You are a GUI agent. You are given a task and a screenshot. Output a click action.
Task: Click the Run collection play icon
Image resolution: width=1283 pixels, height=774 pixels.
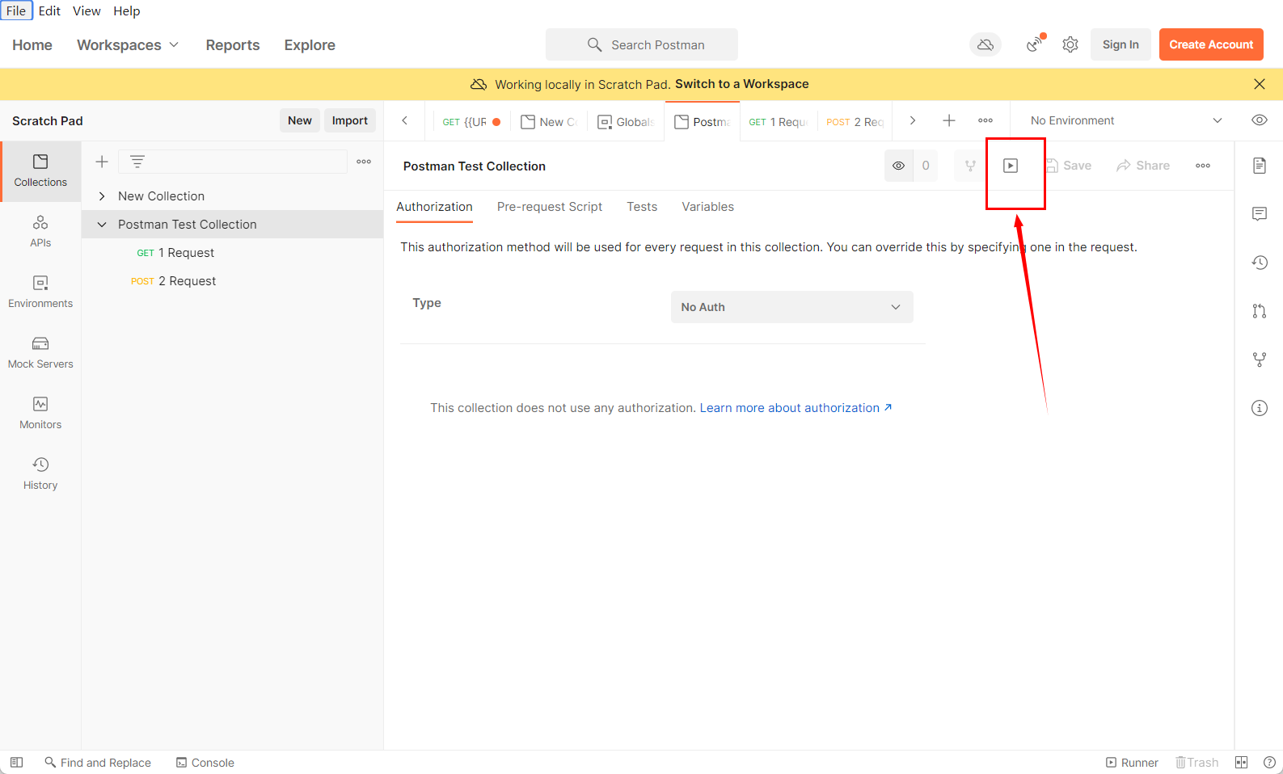[1011, 166]
